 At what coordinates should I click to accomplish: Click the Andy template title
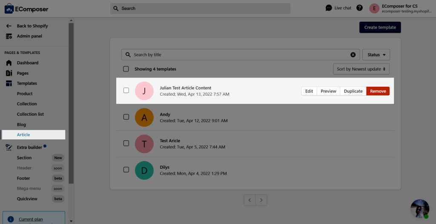pos(165,114)
